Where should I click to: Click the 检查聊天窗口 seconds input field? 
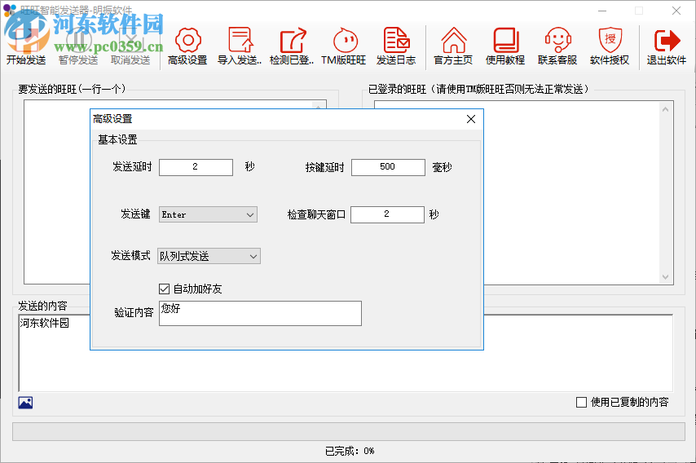coord(387,214)
